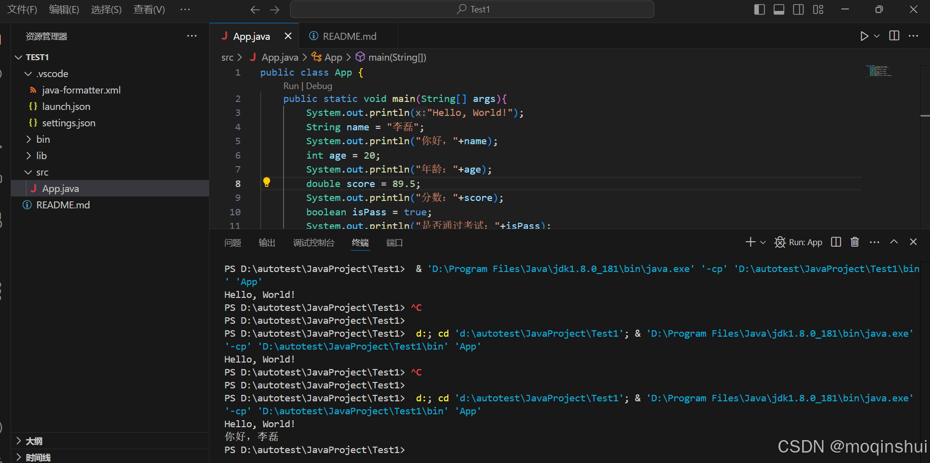
Task: Click the Run code lens above main
Action: click(x=291, y=86)
